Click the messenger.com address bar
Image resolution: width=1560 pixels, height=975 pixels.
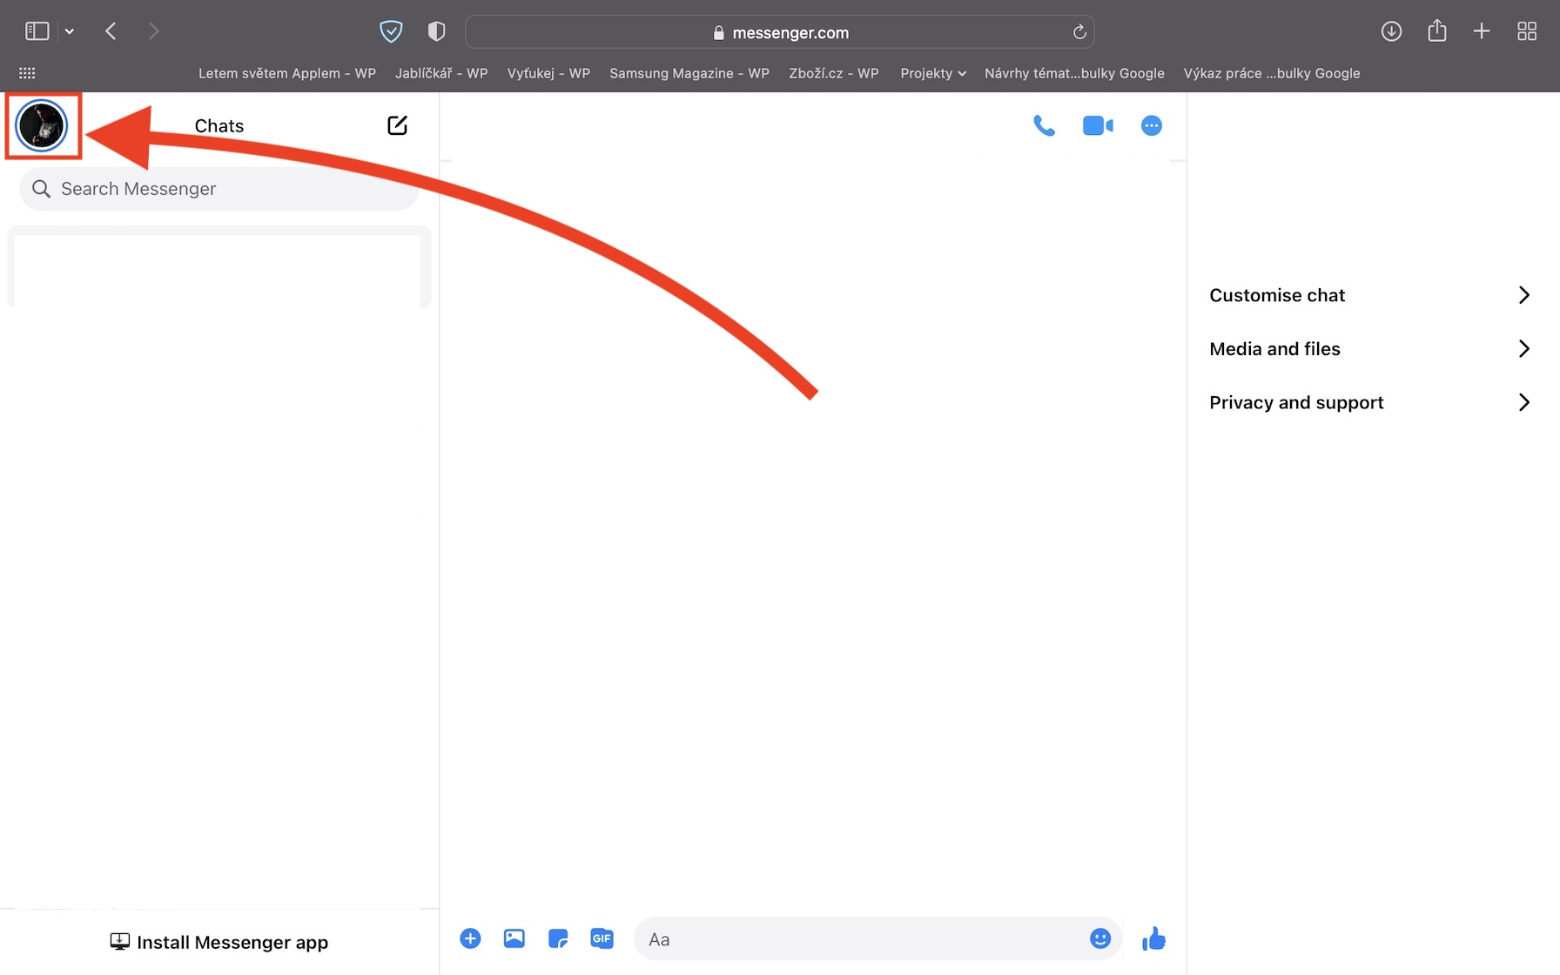click(780, 32)
